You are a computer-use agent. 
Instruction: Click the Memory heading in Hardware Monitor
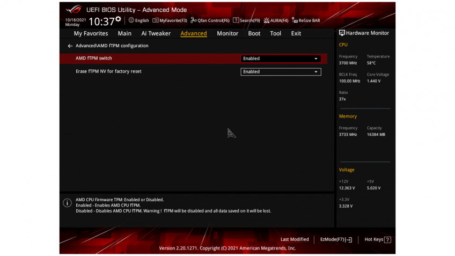[348, 116]
